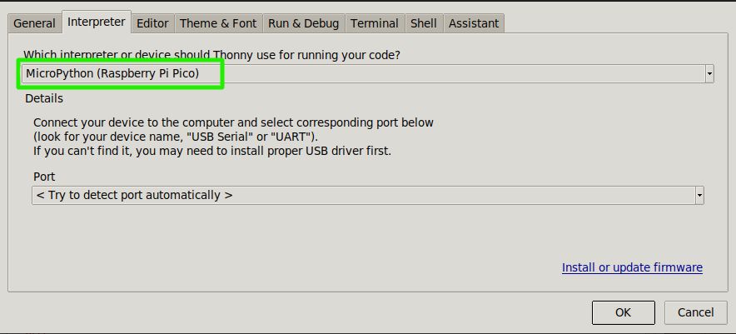Viewport: 736px width, 334px height.
Task: Show the Shell settings tab
Action: pos(424,23)
